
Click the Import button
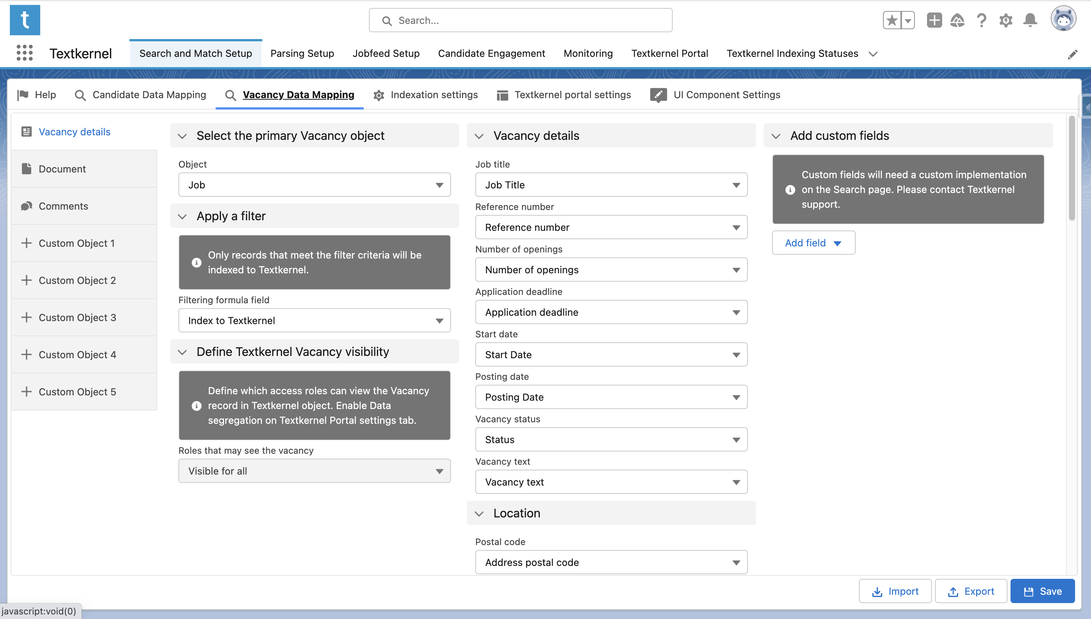895,591
